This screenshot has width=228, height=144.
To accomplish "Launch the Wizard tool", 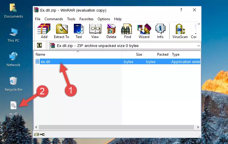I will point(144,31).
